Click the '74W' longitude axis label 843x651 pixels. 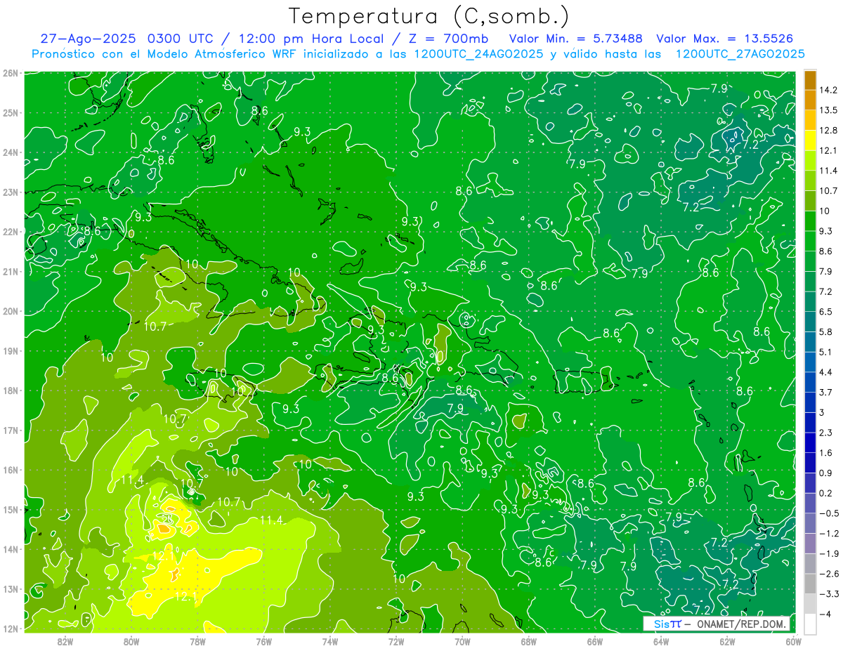click(x=330, y=641)
